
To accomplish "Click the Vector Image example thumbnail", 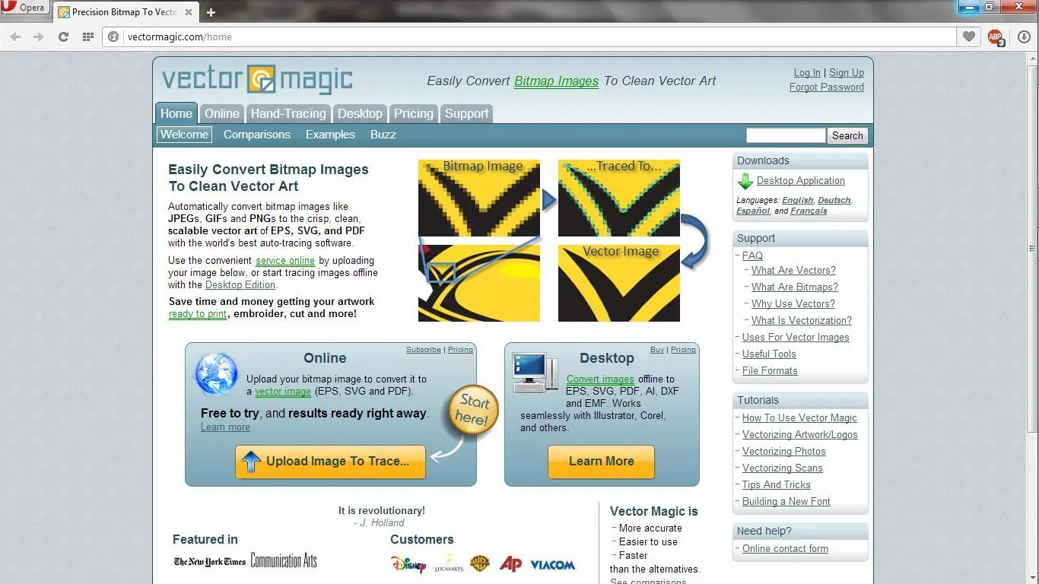I will coord(619,283).
